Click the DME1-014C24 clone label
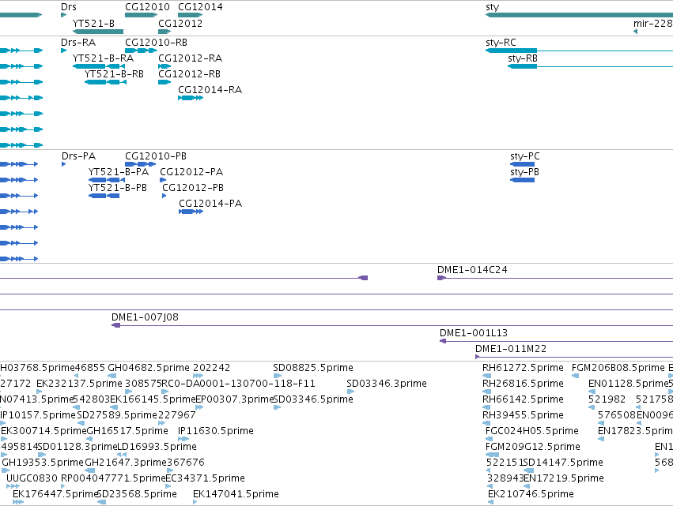673x506 pixels. click(x=472, y=270)
